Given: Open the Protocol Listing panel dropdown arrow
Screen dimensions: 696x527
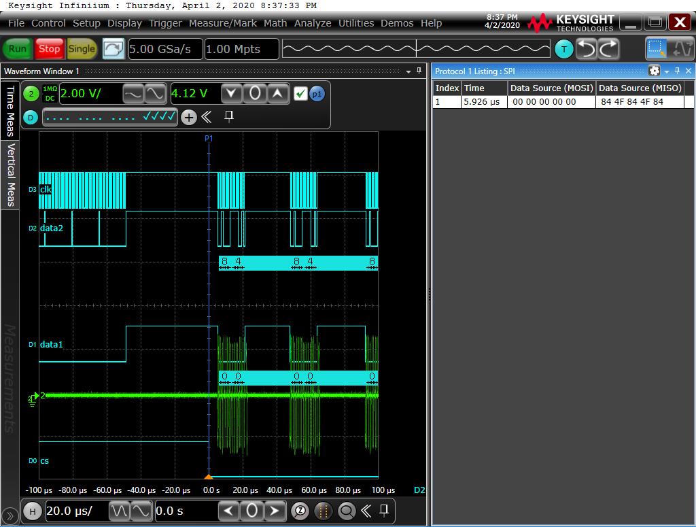Looking at the screenshot, I should 667,71.
